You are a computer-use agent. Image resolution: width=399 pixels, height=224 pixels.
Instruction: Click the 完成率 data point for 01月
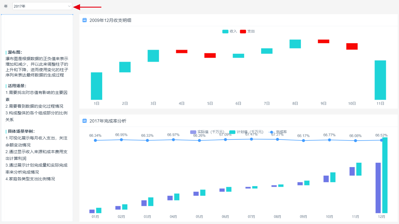(x=95, y=141)
